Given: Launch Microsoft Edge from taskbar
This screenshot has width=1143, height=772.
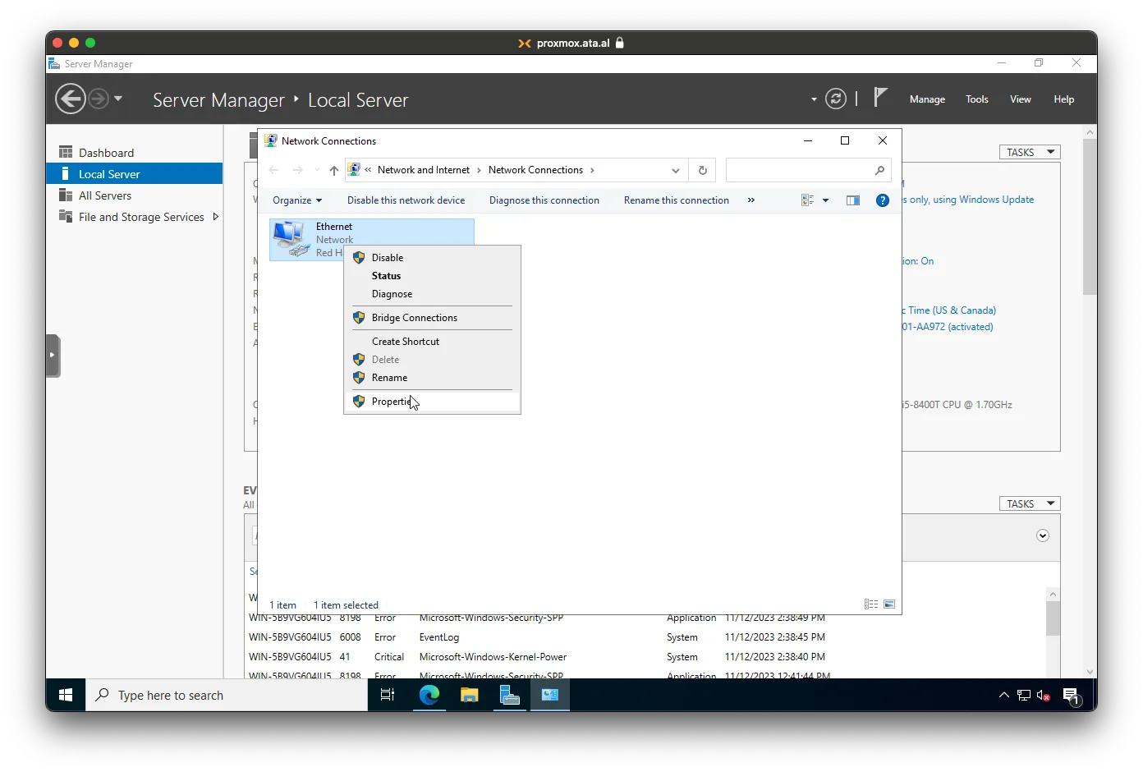Looking at the screenshot, I should pyautogui.click(x=429, y=696).
